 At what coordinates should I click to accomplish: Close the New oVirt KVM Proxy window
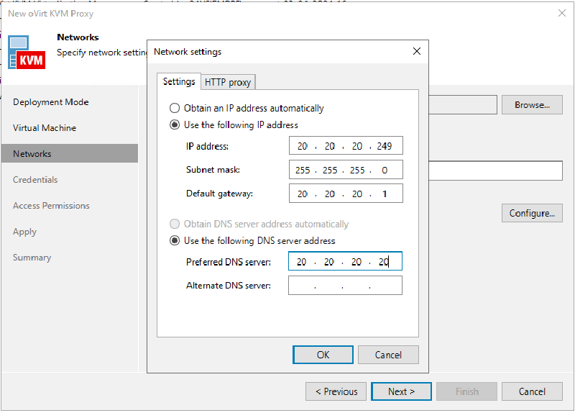(562, 13)
